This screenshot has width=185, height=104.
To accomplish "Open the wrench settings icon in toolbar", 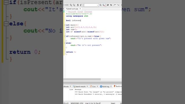I will 103,5.
